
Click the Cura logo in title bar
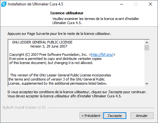pos(4,4)
